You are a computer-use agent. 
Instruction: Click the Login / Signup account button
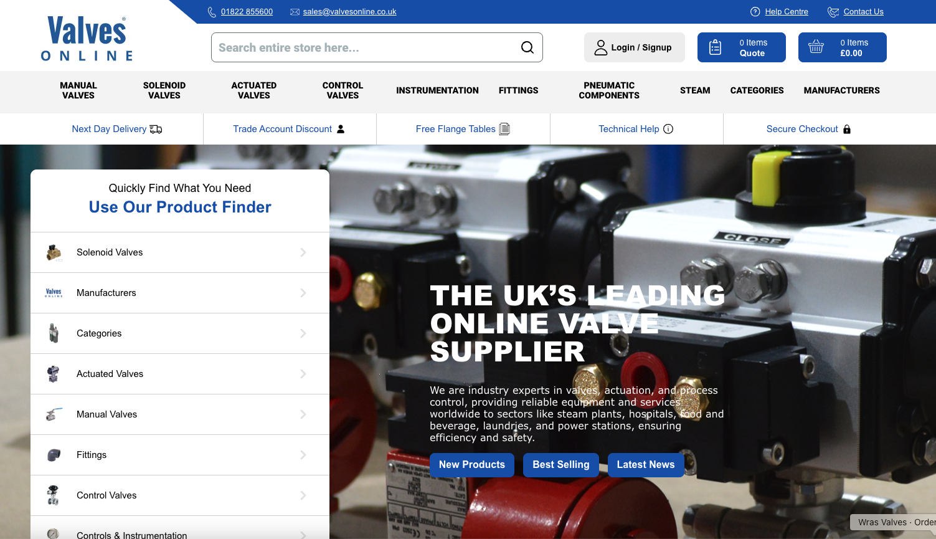[634, 47]
